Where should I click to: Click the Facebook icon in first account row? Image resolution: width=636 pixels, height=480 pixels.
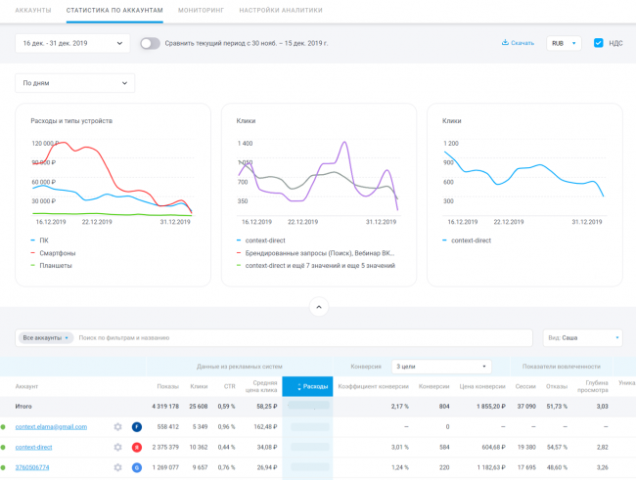pos(137,426)
